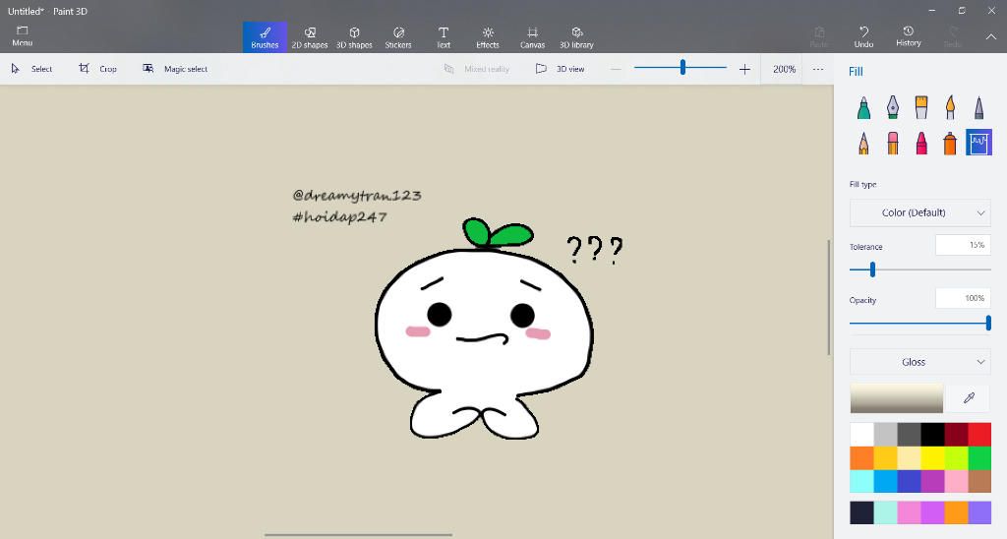Click the vertical canvas scrollbar
The height and width of the screenshot is (539, 1007).
(829, 297)
